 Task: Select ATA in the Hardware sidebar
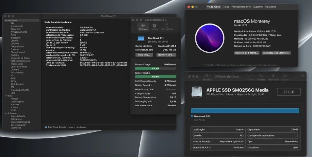click(12, 23)
